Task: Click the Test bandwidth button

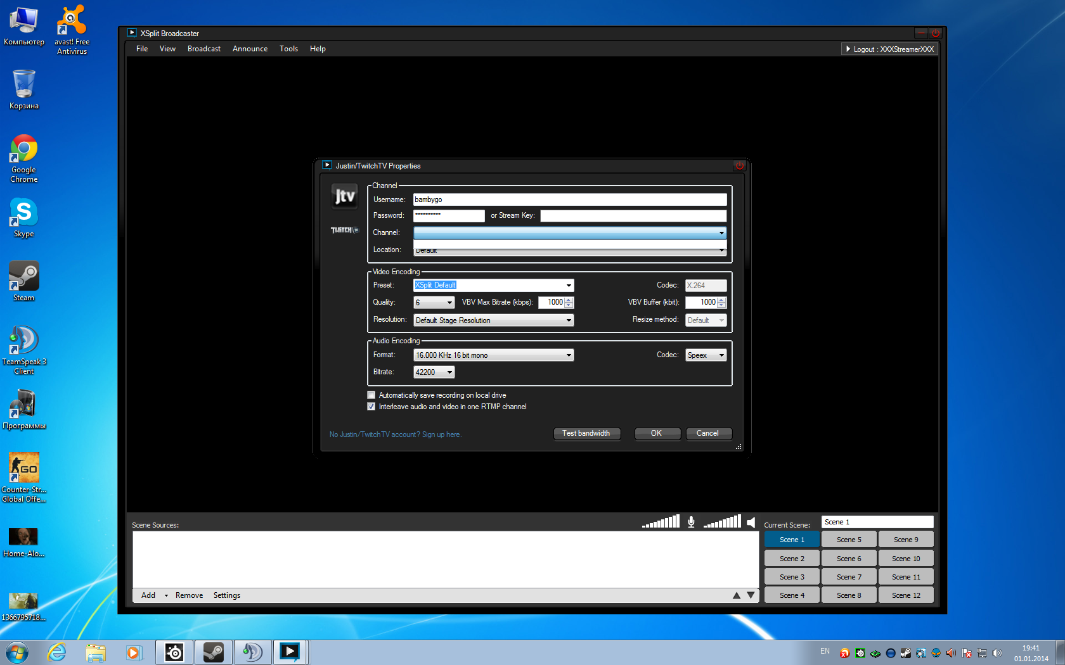Action: click(586, 434)
